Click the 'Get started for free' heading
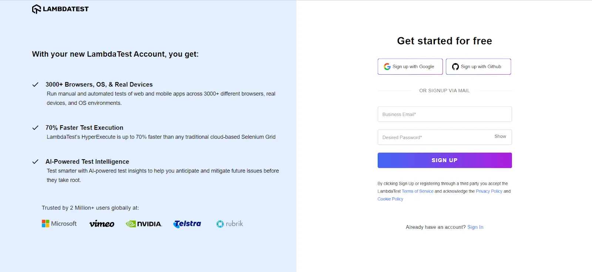 [445, 41]
